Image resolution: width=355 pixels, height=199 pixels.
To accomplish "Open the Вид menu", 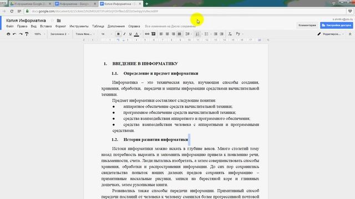I will 34,27.
